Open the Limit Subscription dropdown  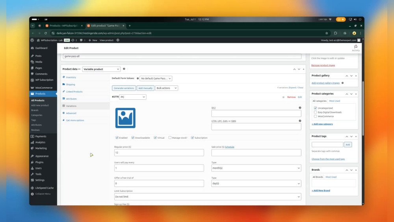tap(208, 197)
